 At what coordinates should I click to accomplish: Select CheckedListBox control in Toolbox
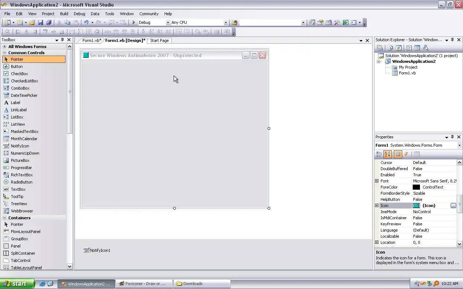pos(34,81)
